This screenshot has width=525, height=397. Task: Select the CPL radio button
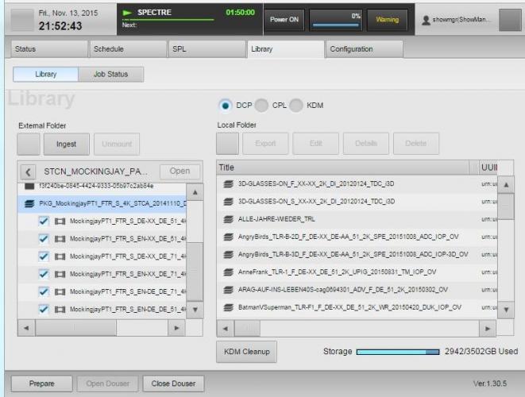tap(261, 106)
